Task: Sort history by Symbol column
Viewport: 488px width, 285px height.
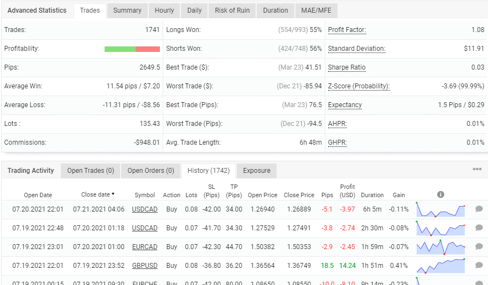Action: [x=145, y=195]
